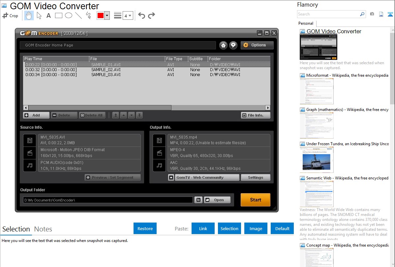Select the arrow pointer tool
Image resolution: width=395 pixels, height=267 pixels.
(39, 15)
